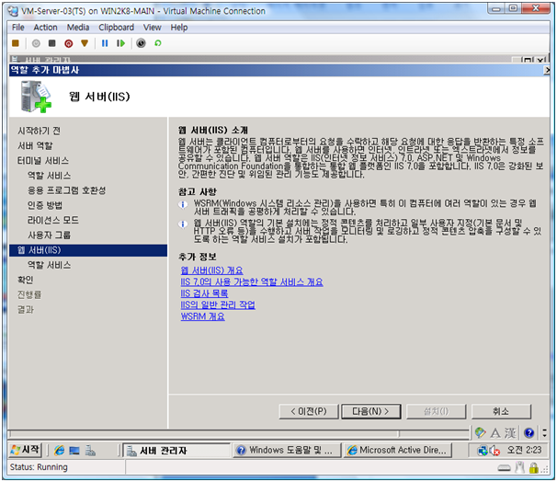Open the 웹 서버(IIS) 개요 link
Viewport: 557px width, 482px height.
(x=211, y=270)
